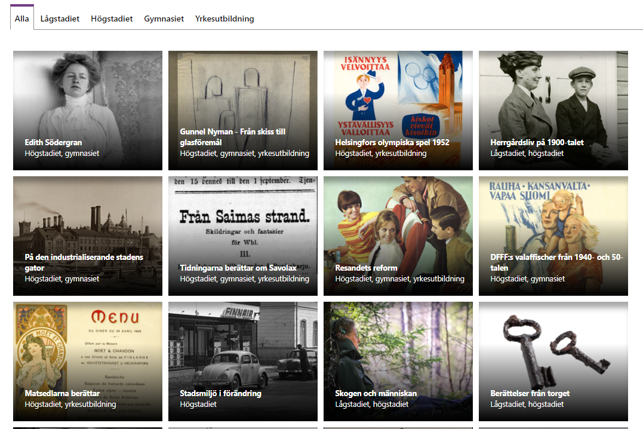This screenshot has height=429, width=643.
Task: Click 'Högstadiet, yrkesutbildning' under Helsingfors olympiska spel
Action: click(x=380, y=153)
